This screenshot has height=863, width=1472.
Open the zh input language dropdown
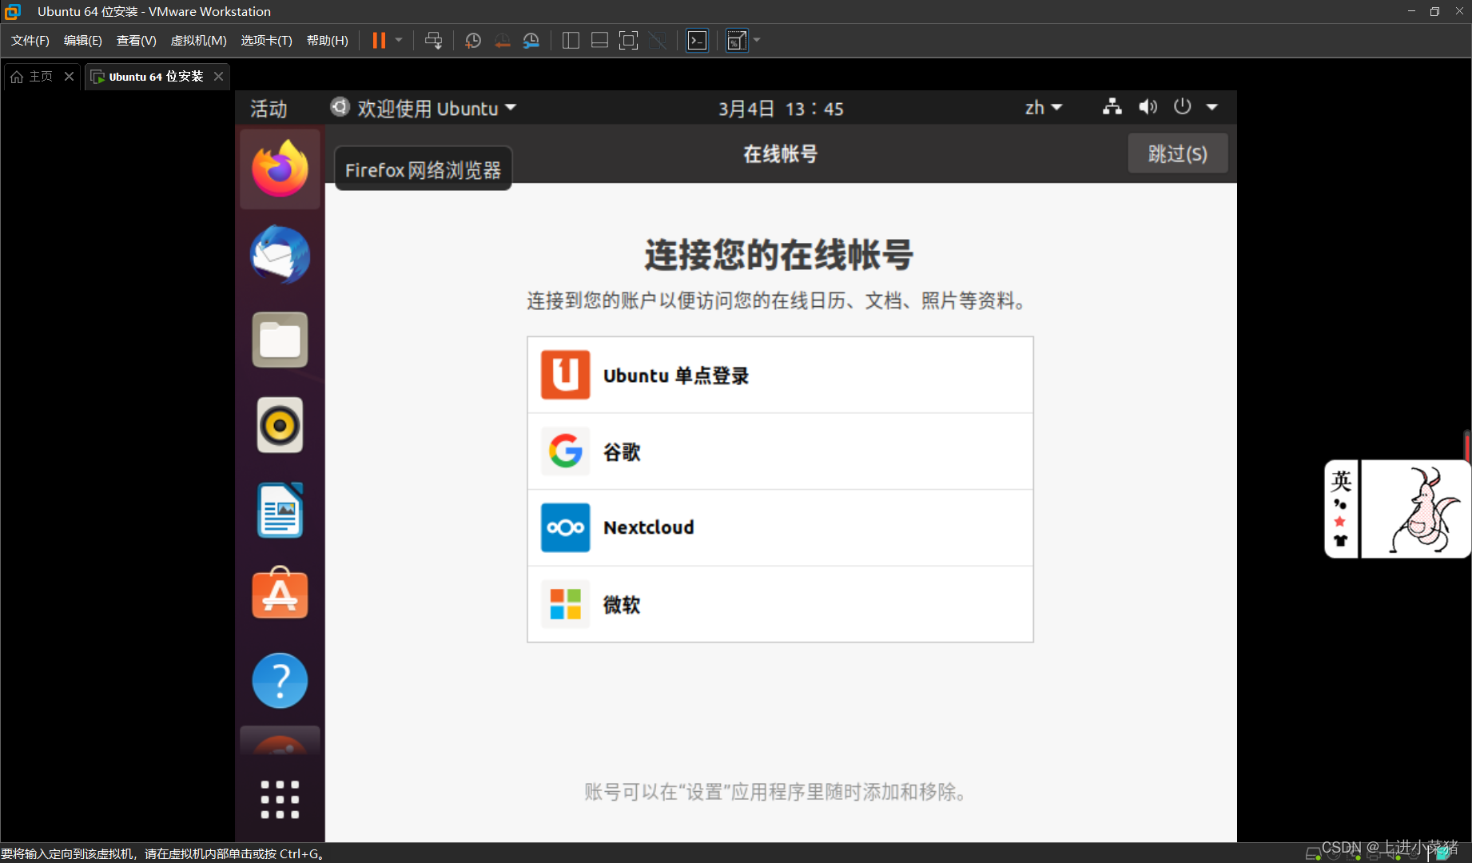(x=1044, y=108)
